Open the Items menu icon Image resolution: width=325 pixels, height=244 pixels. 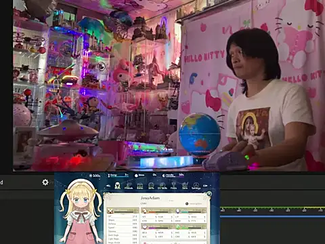coord(140,186)
